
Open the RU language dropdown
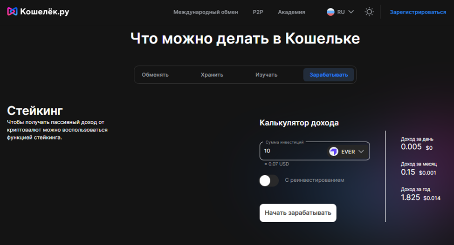point(340,12)
